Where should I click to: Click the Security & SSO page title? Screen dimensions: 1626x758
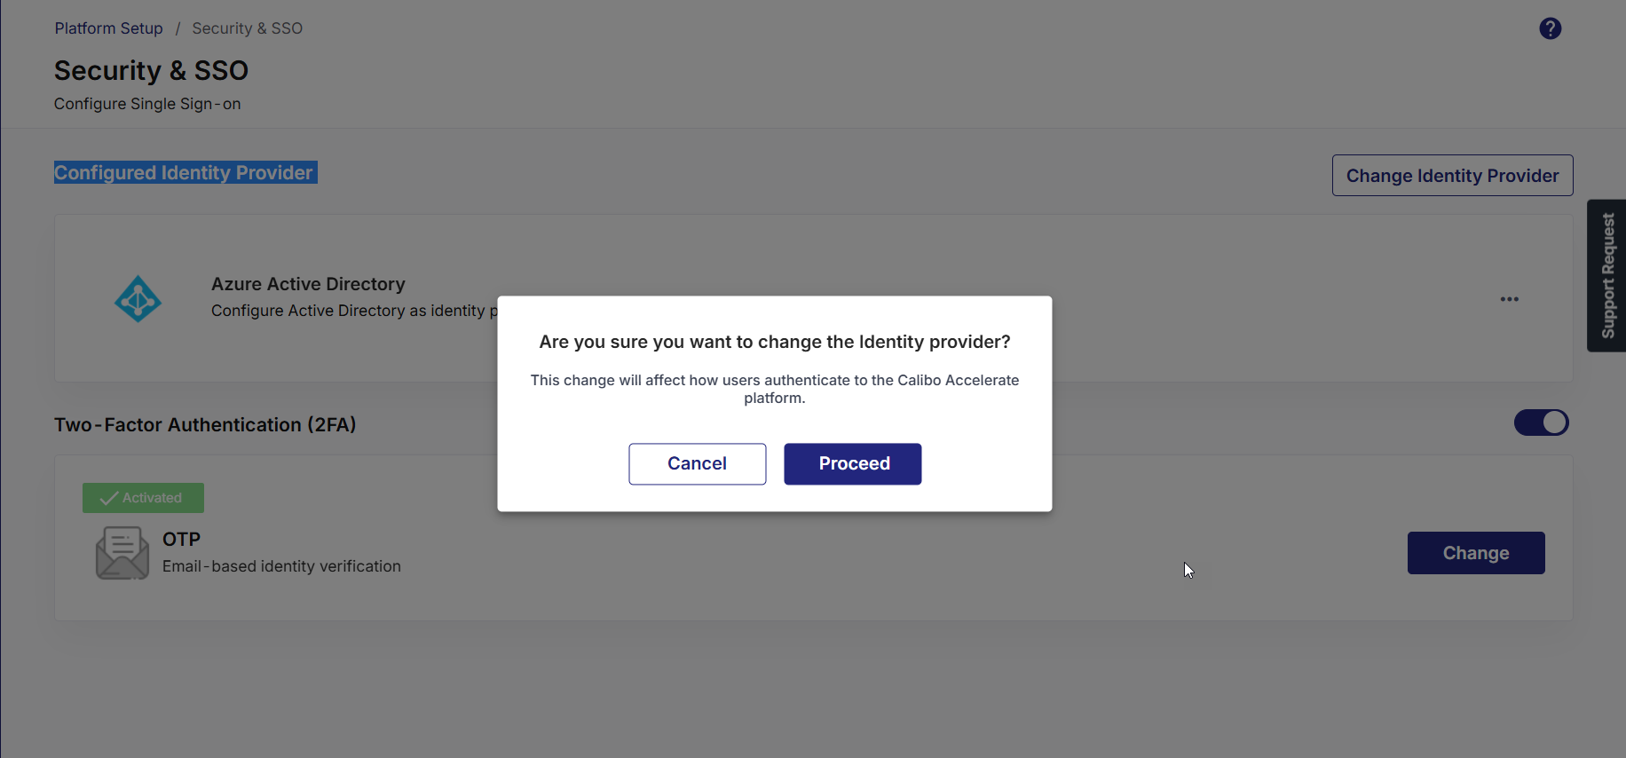[x=151, y=70]
